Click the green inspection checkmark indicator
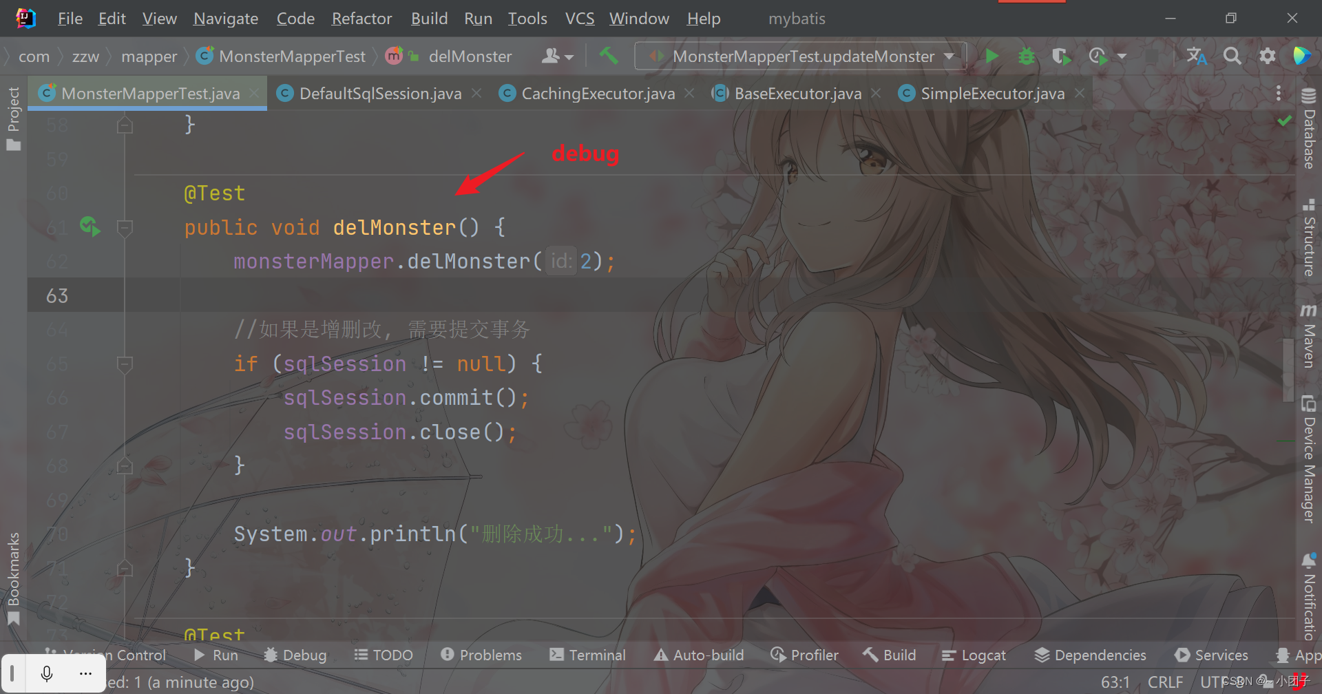 pos(1284,120)
